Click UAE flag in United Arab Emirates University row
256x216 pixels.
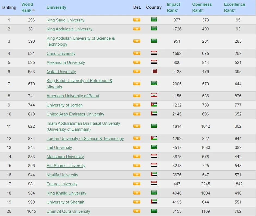154,114
